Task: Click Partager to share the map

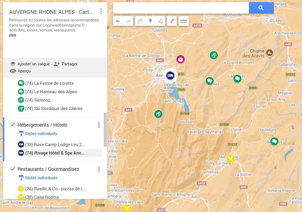Action: click(x=66, y=64)
